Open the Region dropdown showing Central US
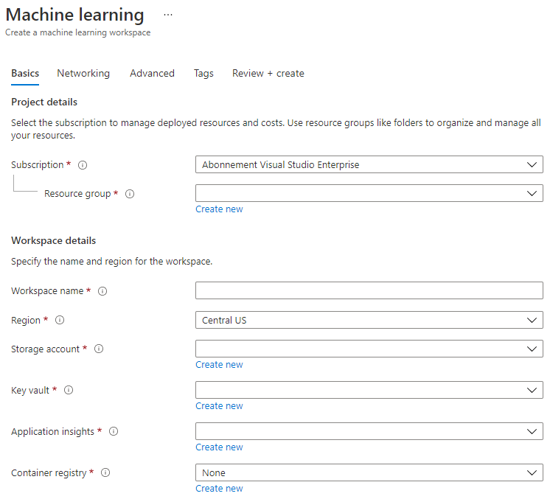This screenshot has height=499, width=550. (x=369, y=321)
